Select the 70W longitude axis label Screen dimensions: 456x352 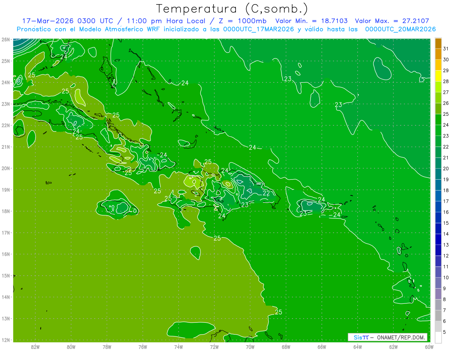click(250, 347)
